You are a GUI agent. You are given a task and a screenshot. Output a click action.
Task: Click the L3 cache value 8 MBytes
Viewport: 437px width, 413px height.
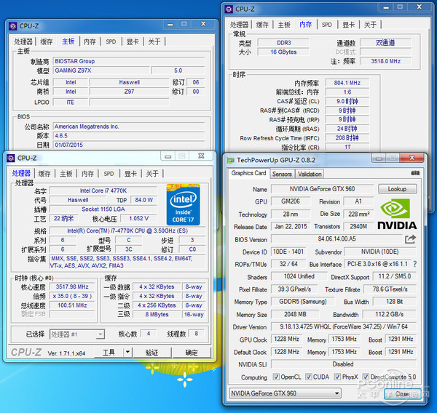coord(157,315)
